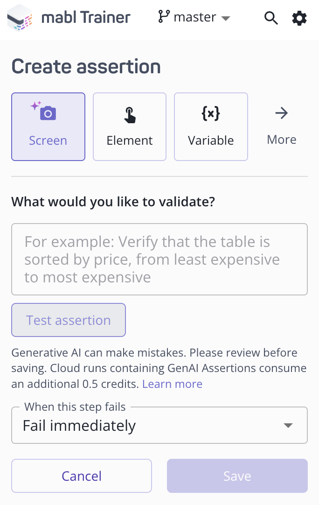The image size is (319, 505).
Task: Open the search magnifier icon
Action: tap(271, 18)
